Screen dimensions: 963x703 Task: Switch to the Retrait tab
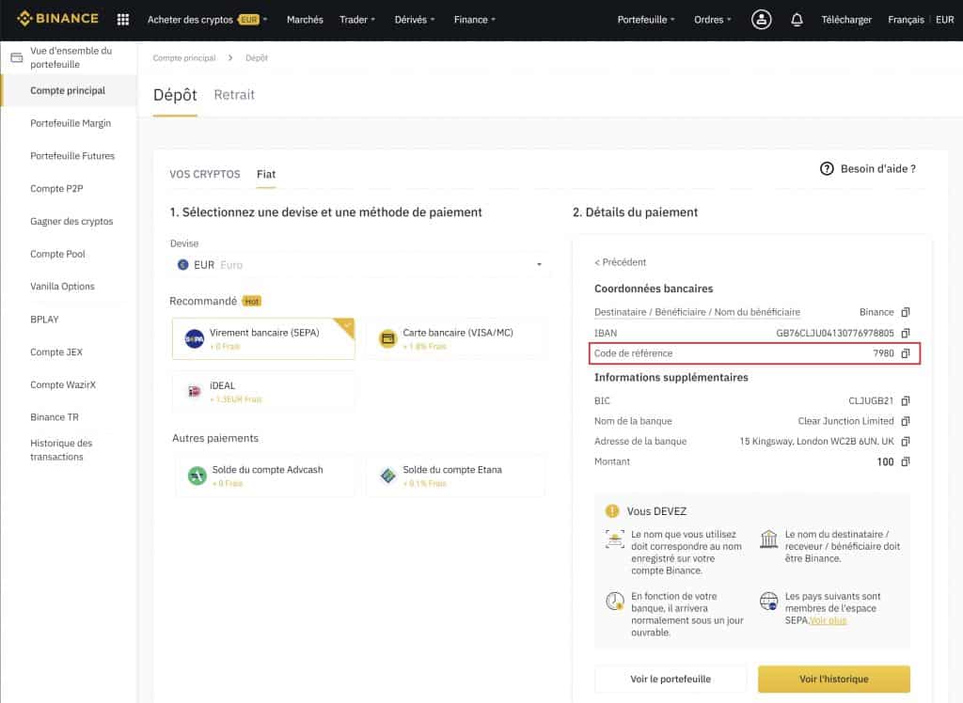click(x=233, y=94)
